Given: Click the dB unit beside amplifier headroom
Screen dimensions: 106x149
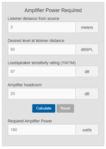Looking at the screenshot, I should 87,94.
